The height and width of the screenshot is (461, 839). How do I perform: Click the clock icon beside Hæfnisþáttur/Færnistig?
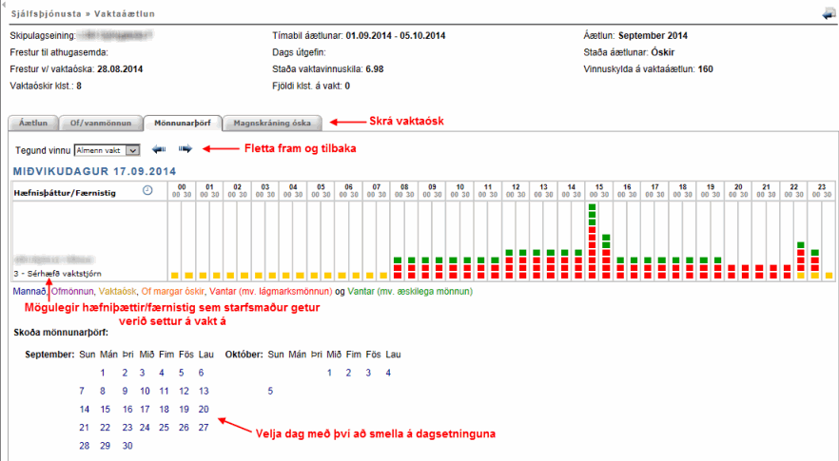(x=147, y=190)
